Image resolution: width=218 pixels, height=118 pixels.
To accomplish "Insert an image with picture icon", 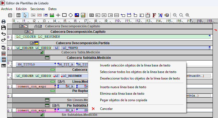I will [x=77, y=15].
